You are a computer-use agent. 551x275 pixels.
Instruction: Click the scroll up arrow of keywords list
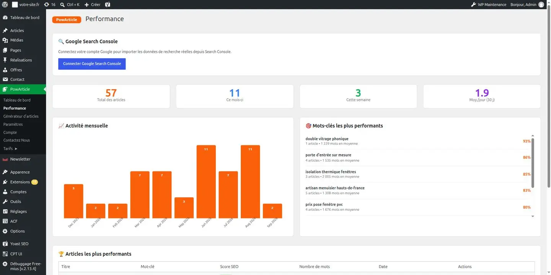click(533, 136)
